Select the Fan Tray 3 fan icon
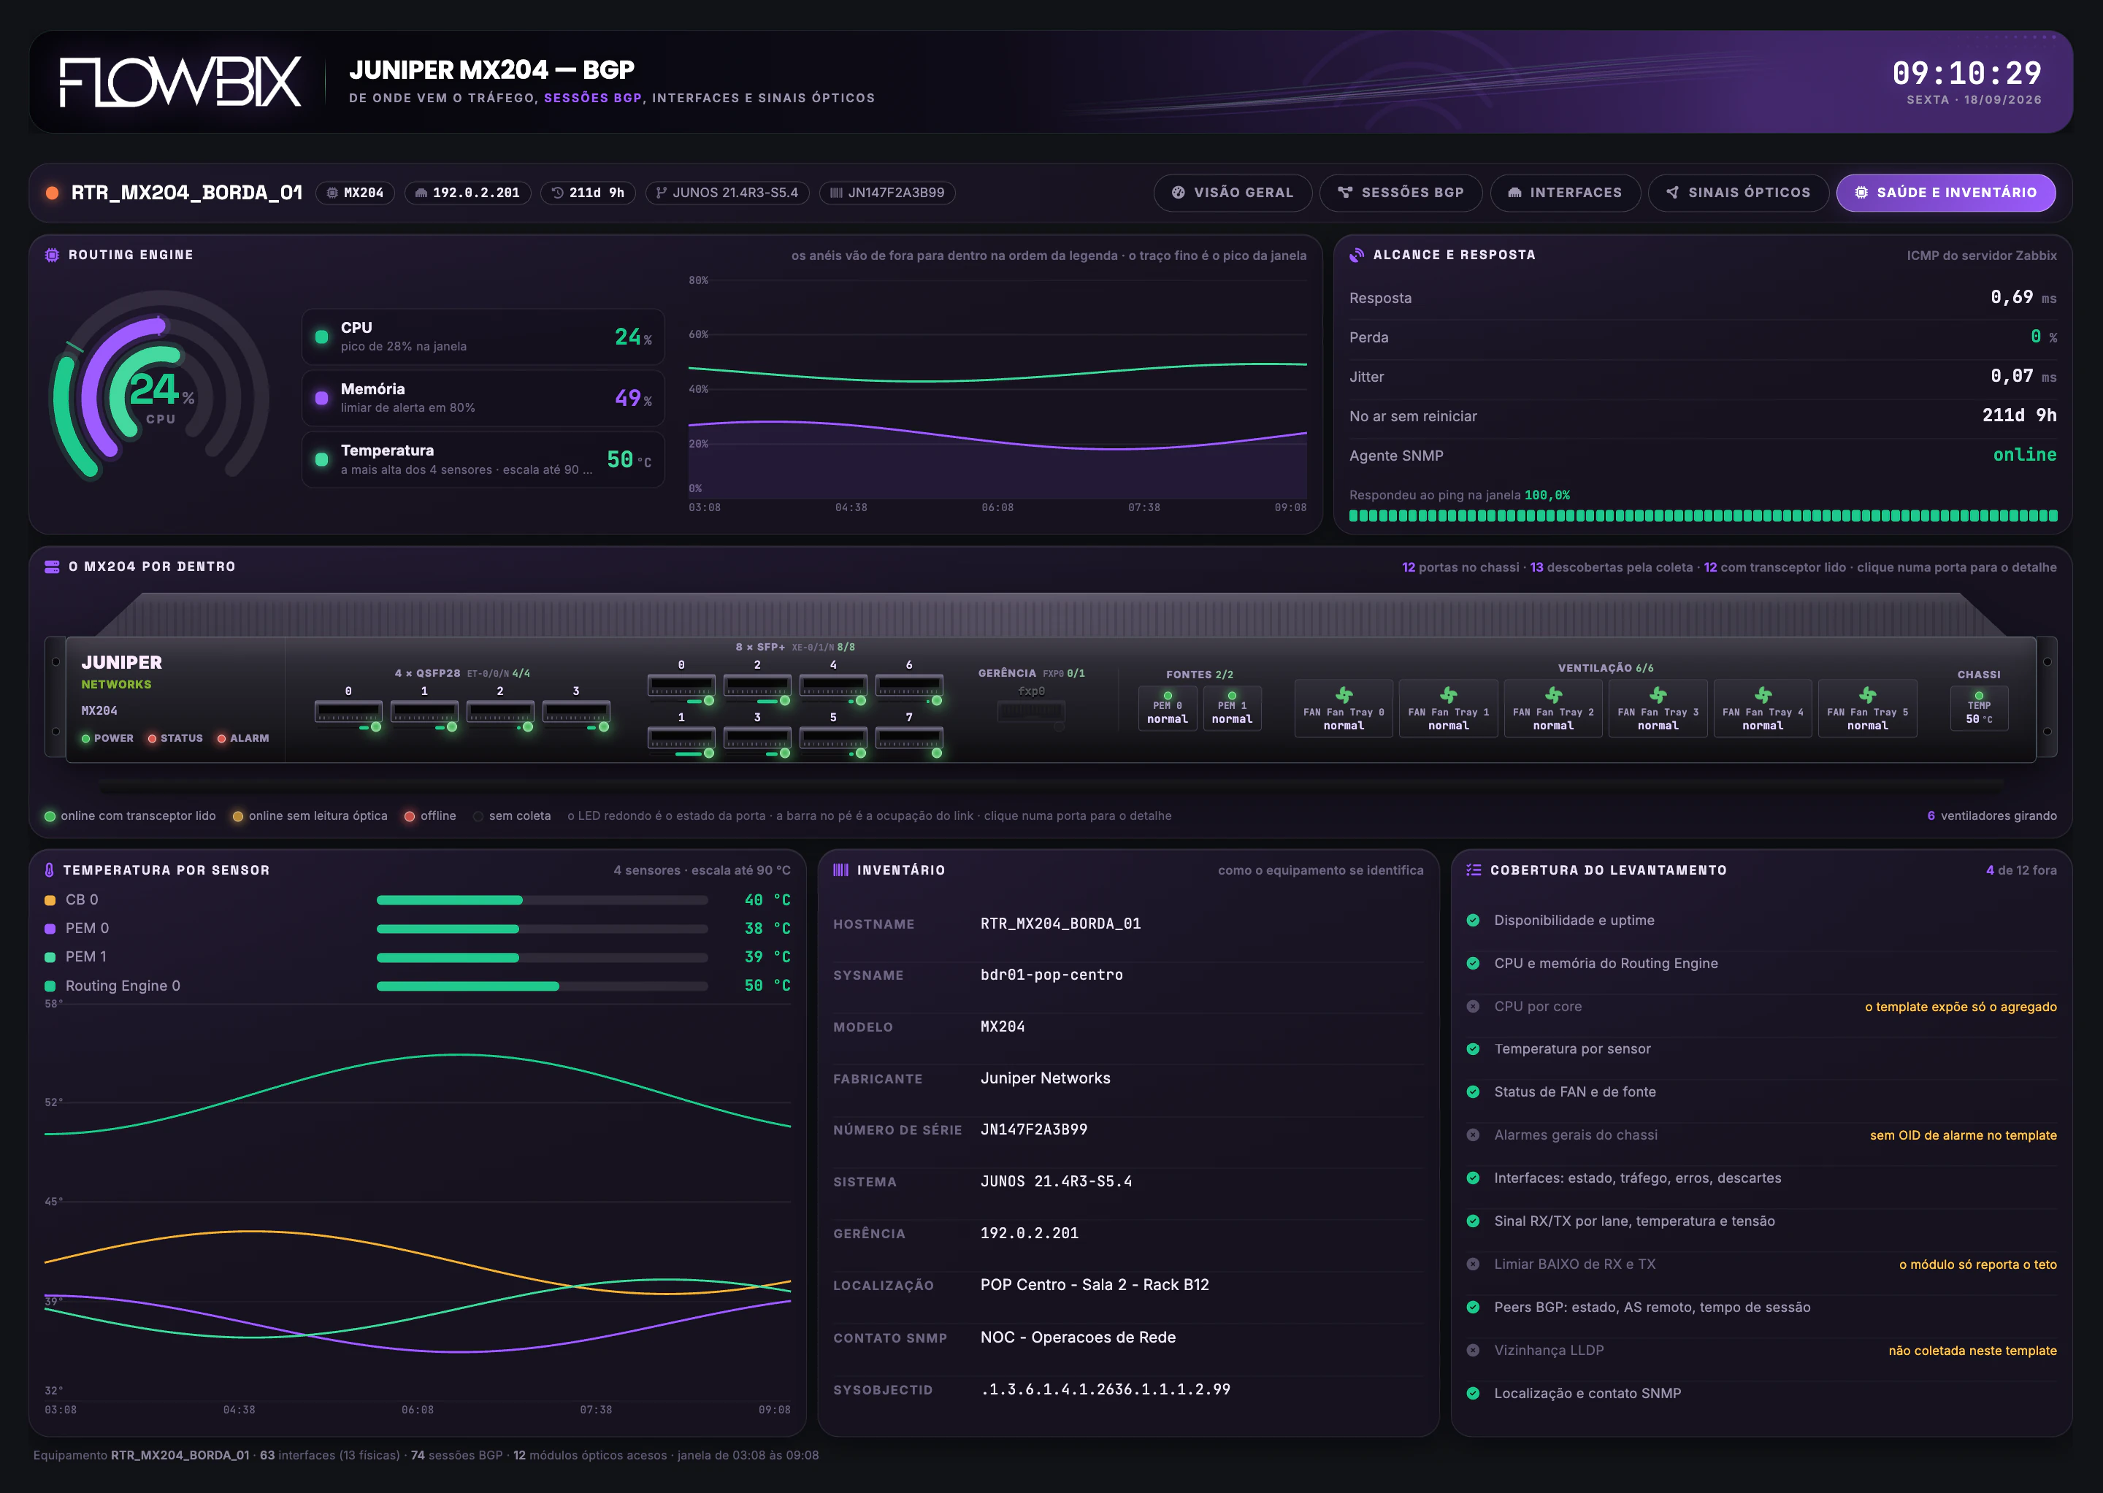Screen dimensions: 2103x1493 click(x=1658, y=695)
